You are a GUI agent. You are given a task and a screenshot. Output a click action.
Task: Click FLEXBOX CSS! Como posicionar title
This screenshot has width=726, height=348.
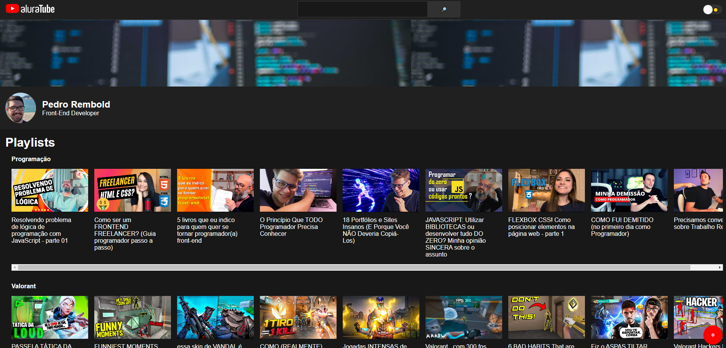click(x=541, y=227)
